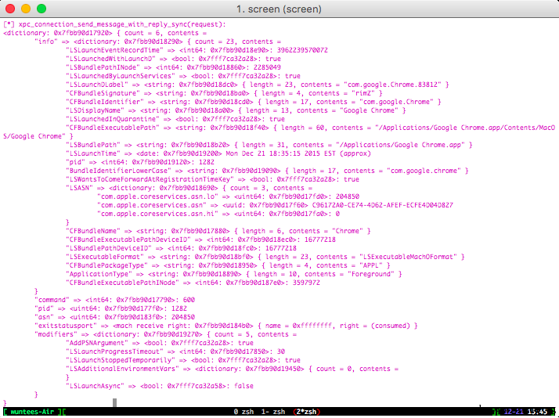Click the 12-21 date in status bar
This screenshot has width=559, height=418.
pos(514,412)
